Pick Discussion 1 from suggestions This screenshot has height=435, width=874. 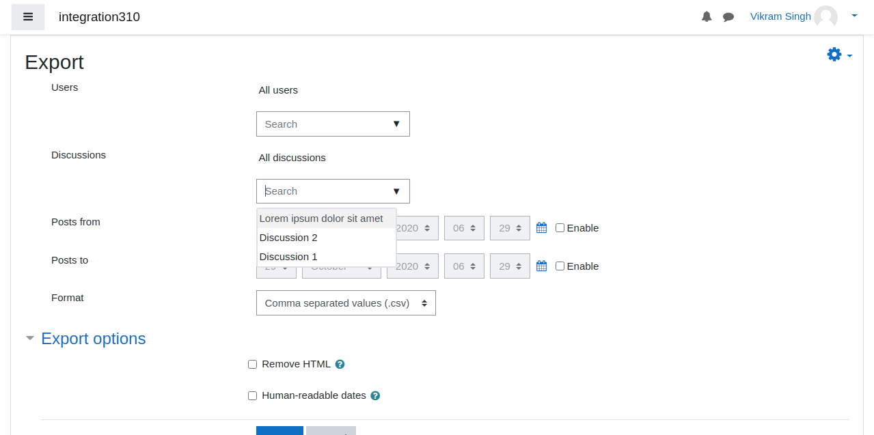tap(327, 257)
